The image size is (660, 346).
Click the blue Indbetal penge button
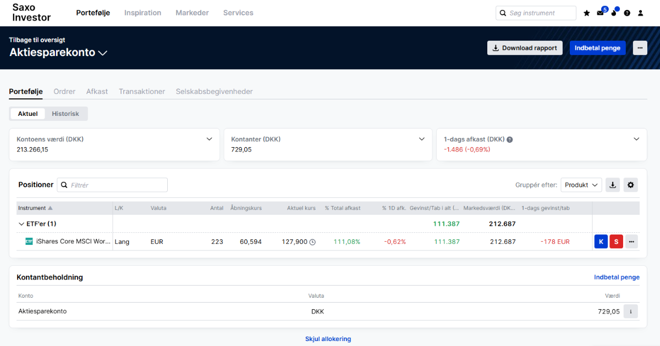coord(597,48)
